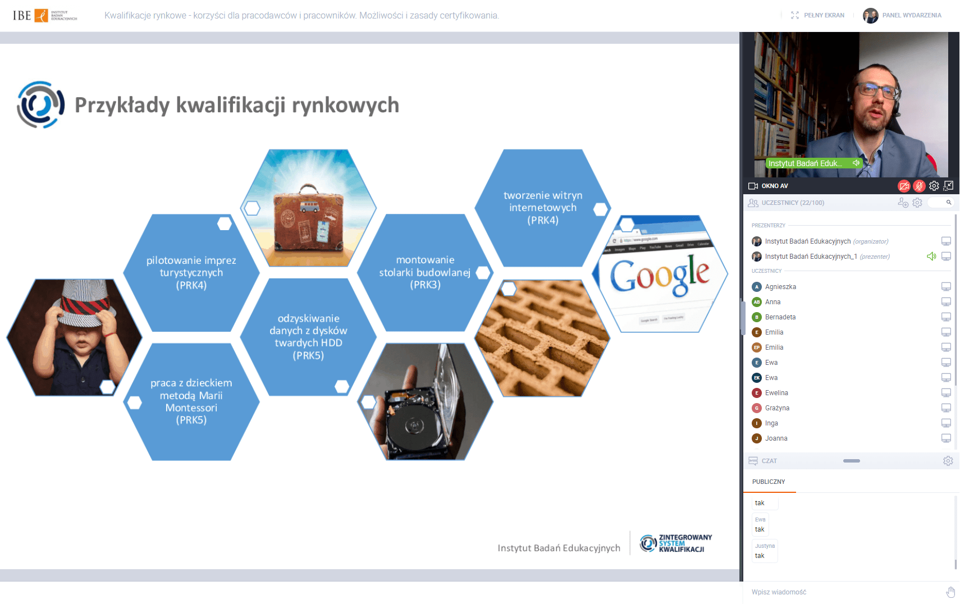Click the invite participant icon

point(903,203)
